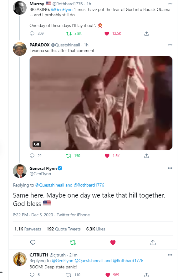The height and width of the screenshot is (280, 183).
Task: Share PARADOX's GIF tweet
Action: [146, 156]
